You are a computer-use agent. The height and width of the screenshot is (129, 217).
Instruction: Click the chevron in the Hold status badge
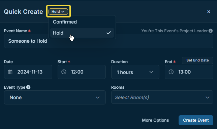tap(63, 11)
